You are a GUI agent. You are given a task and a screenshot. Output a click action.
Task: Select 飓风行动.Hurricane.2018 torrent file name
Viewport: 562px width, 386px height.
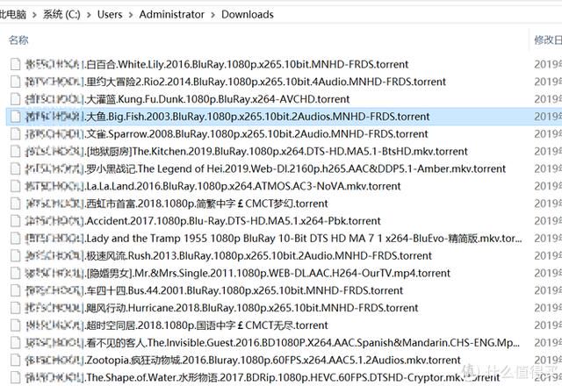coord(221,308)
